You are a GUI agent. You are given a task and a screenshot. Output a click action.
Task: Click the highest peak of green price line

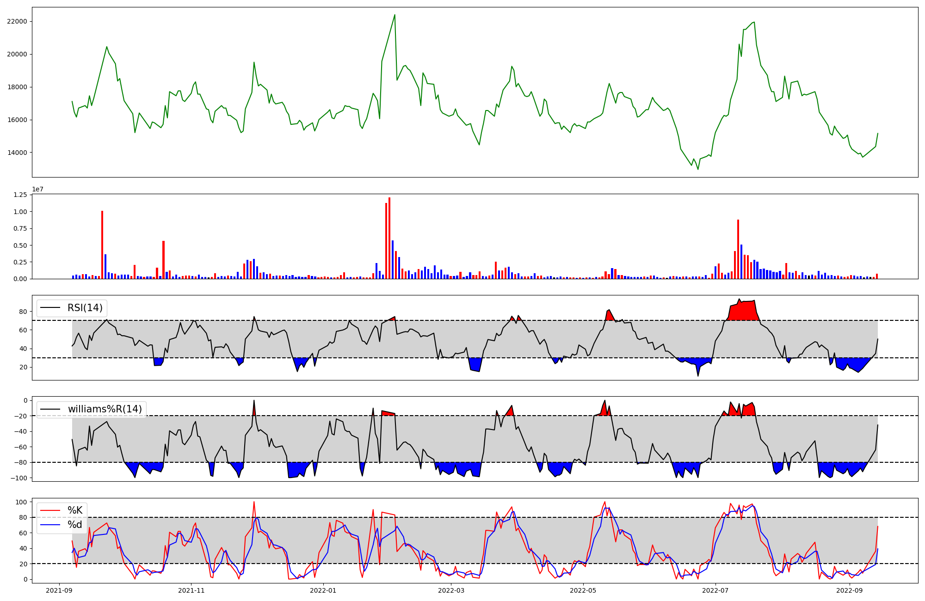point(395,15)
